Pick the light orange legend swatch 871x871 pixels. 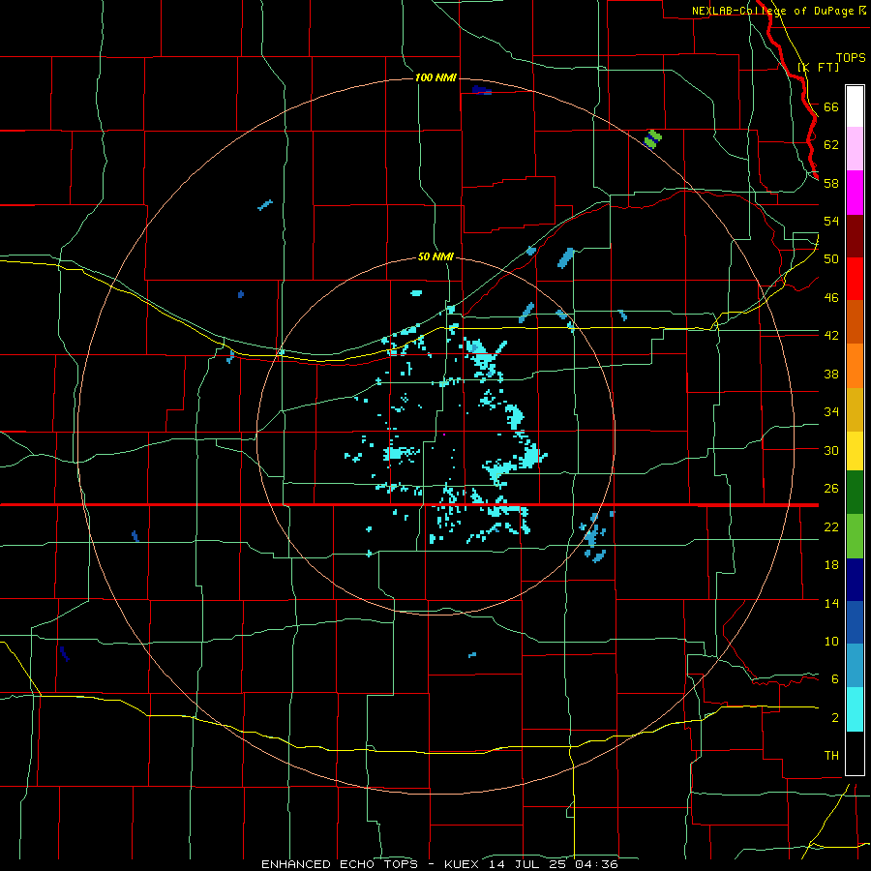point(855,366)
